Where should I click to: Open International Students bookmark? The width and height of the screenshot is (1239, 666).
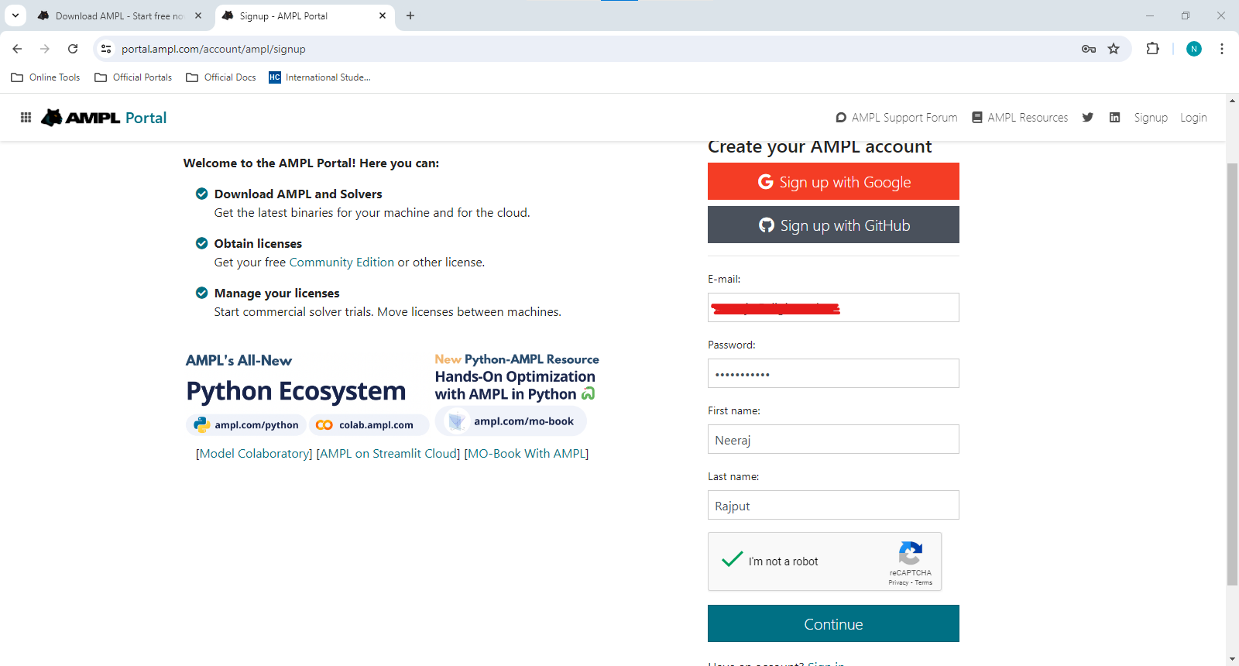coord(320,77)
